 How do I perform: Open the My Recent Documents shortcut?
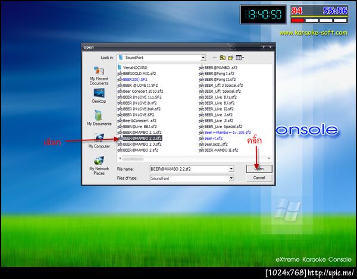pyautogui.click(x=99, y=76)
